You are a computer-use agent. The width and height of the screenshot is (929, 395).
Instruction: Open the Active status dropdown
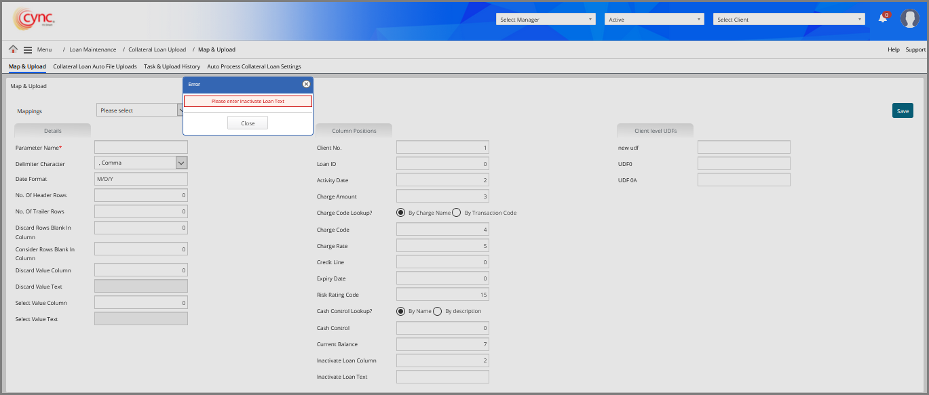pos(654,20)
